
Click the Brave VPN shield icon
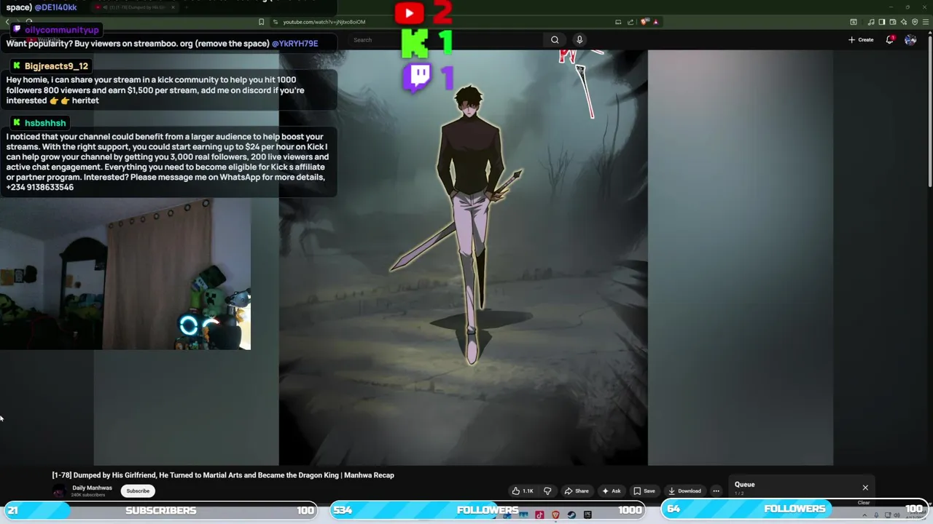coord(915,22)
